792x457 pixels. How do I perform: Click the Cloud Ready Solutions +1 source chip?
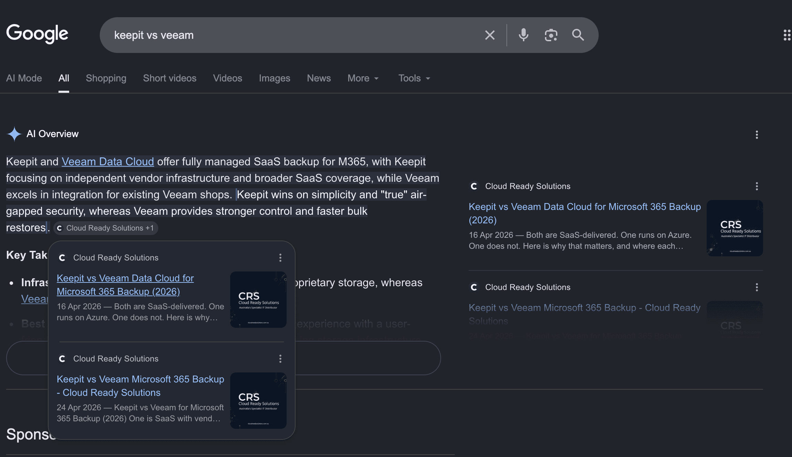[x=106, y=228]
